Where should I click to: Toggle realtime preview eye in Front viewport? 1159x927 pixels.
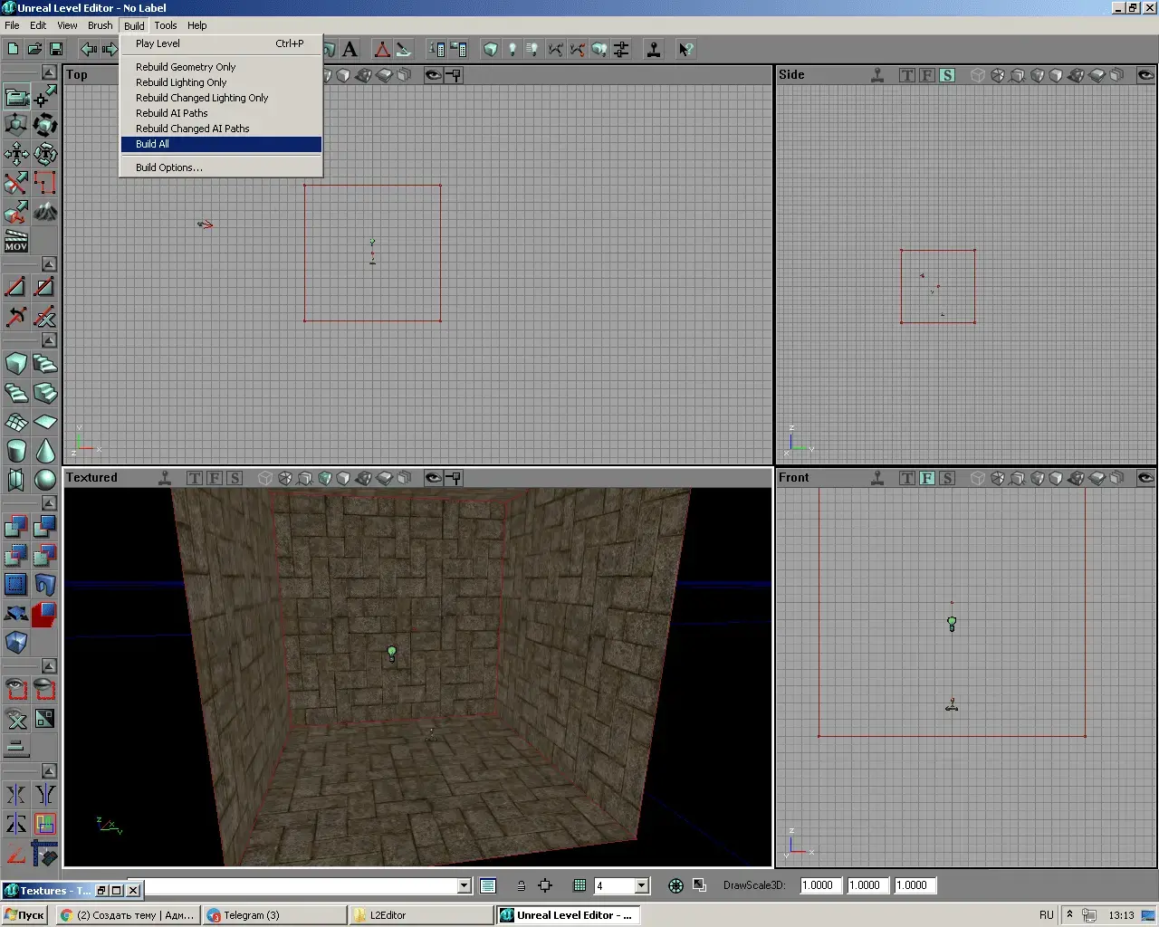pos(1145,477)
